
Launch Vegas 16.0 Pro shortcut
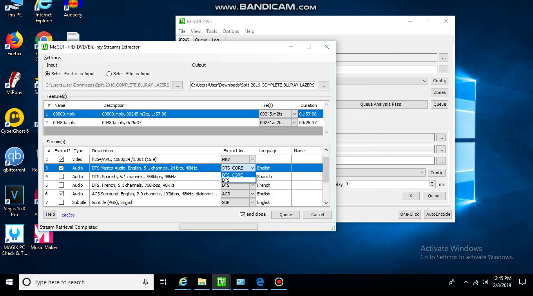tap(15, 201)
